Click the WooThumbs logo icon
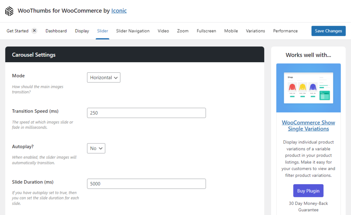Viewport: 351px width, 215px height. coord(9,11)
